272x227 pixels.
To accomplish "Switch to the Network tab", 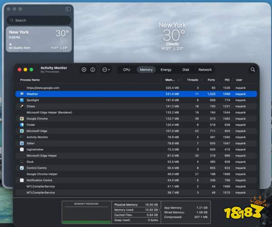I will [205, 70].
